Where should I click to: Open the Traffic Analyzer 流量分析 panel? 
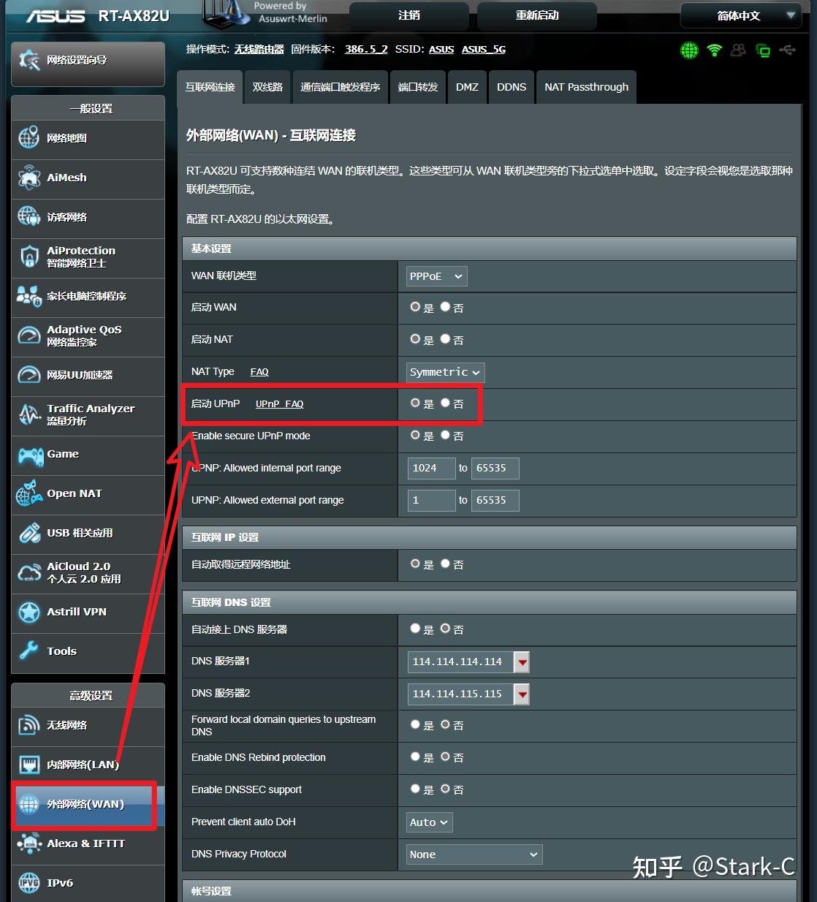[x=89, y=414]
